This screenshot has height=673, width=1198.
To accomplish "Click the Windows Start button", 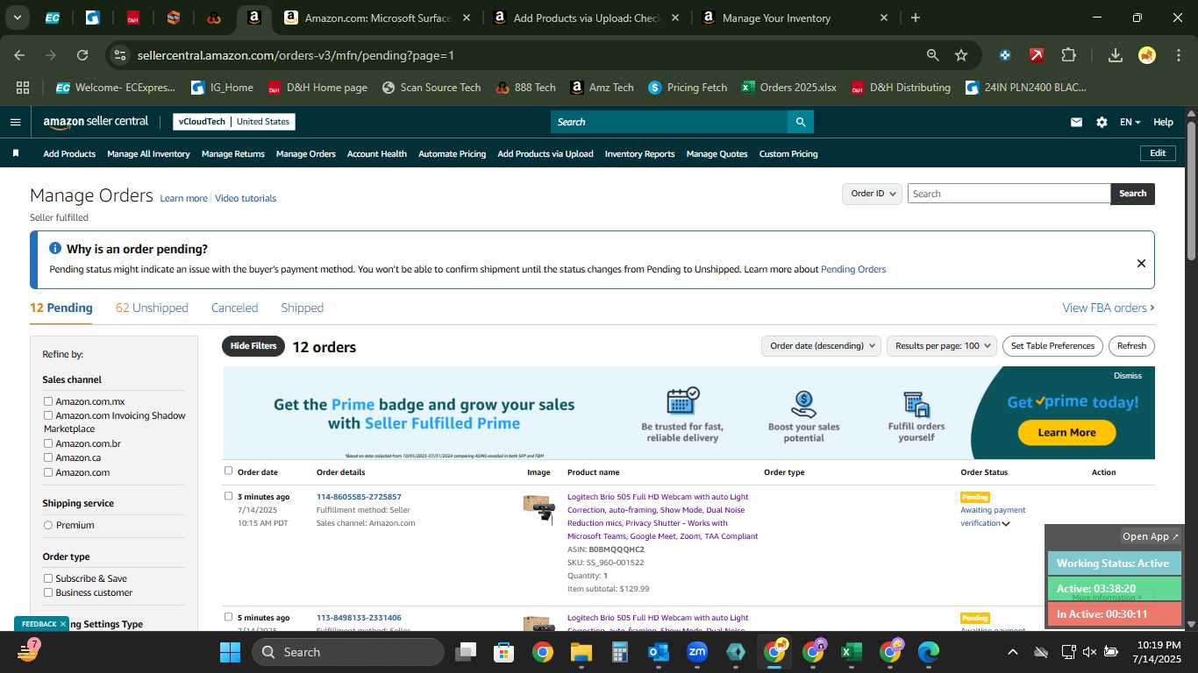I will 230,652.
